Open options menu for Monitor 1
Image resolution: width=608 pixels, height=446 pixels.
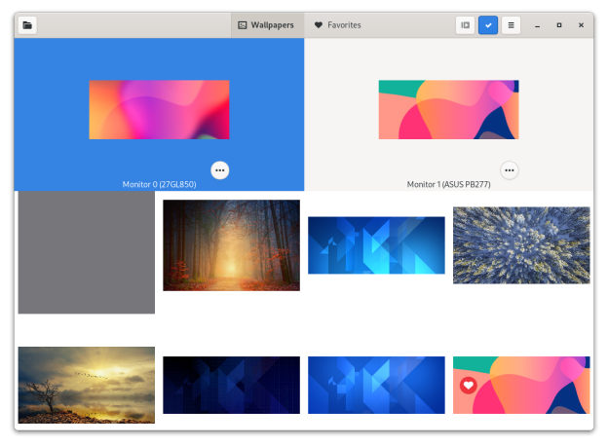509,170
